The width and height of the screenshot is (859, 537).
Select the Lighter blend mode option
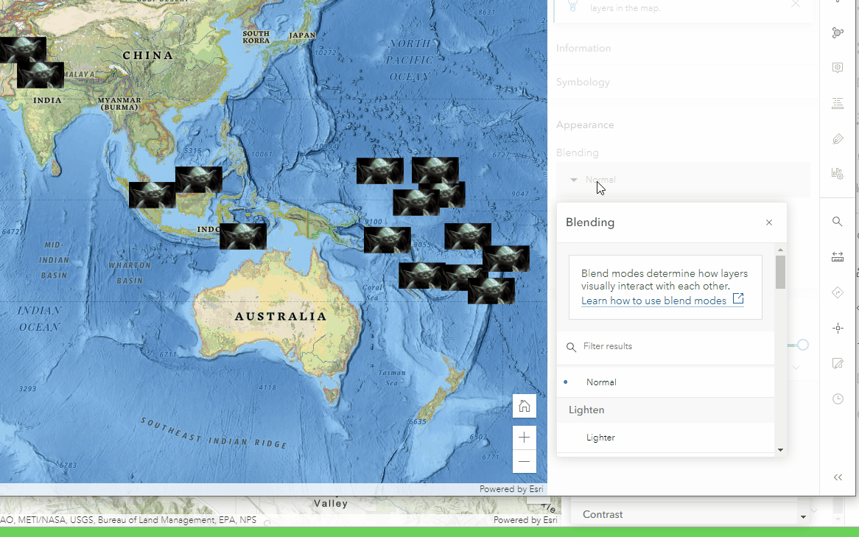click(666, 438)
